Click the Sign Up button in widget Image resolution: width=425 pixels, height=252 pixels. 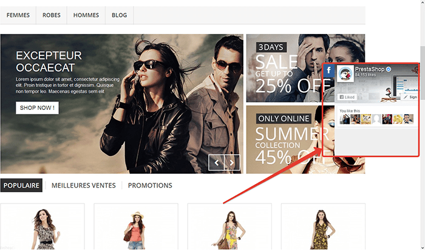[410, 97]
